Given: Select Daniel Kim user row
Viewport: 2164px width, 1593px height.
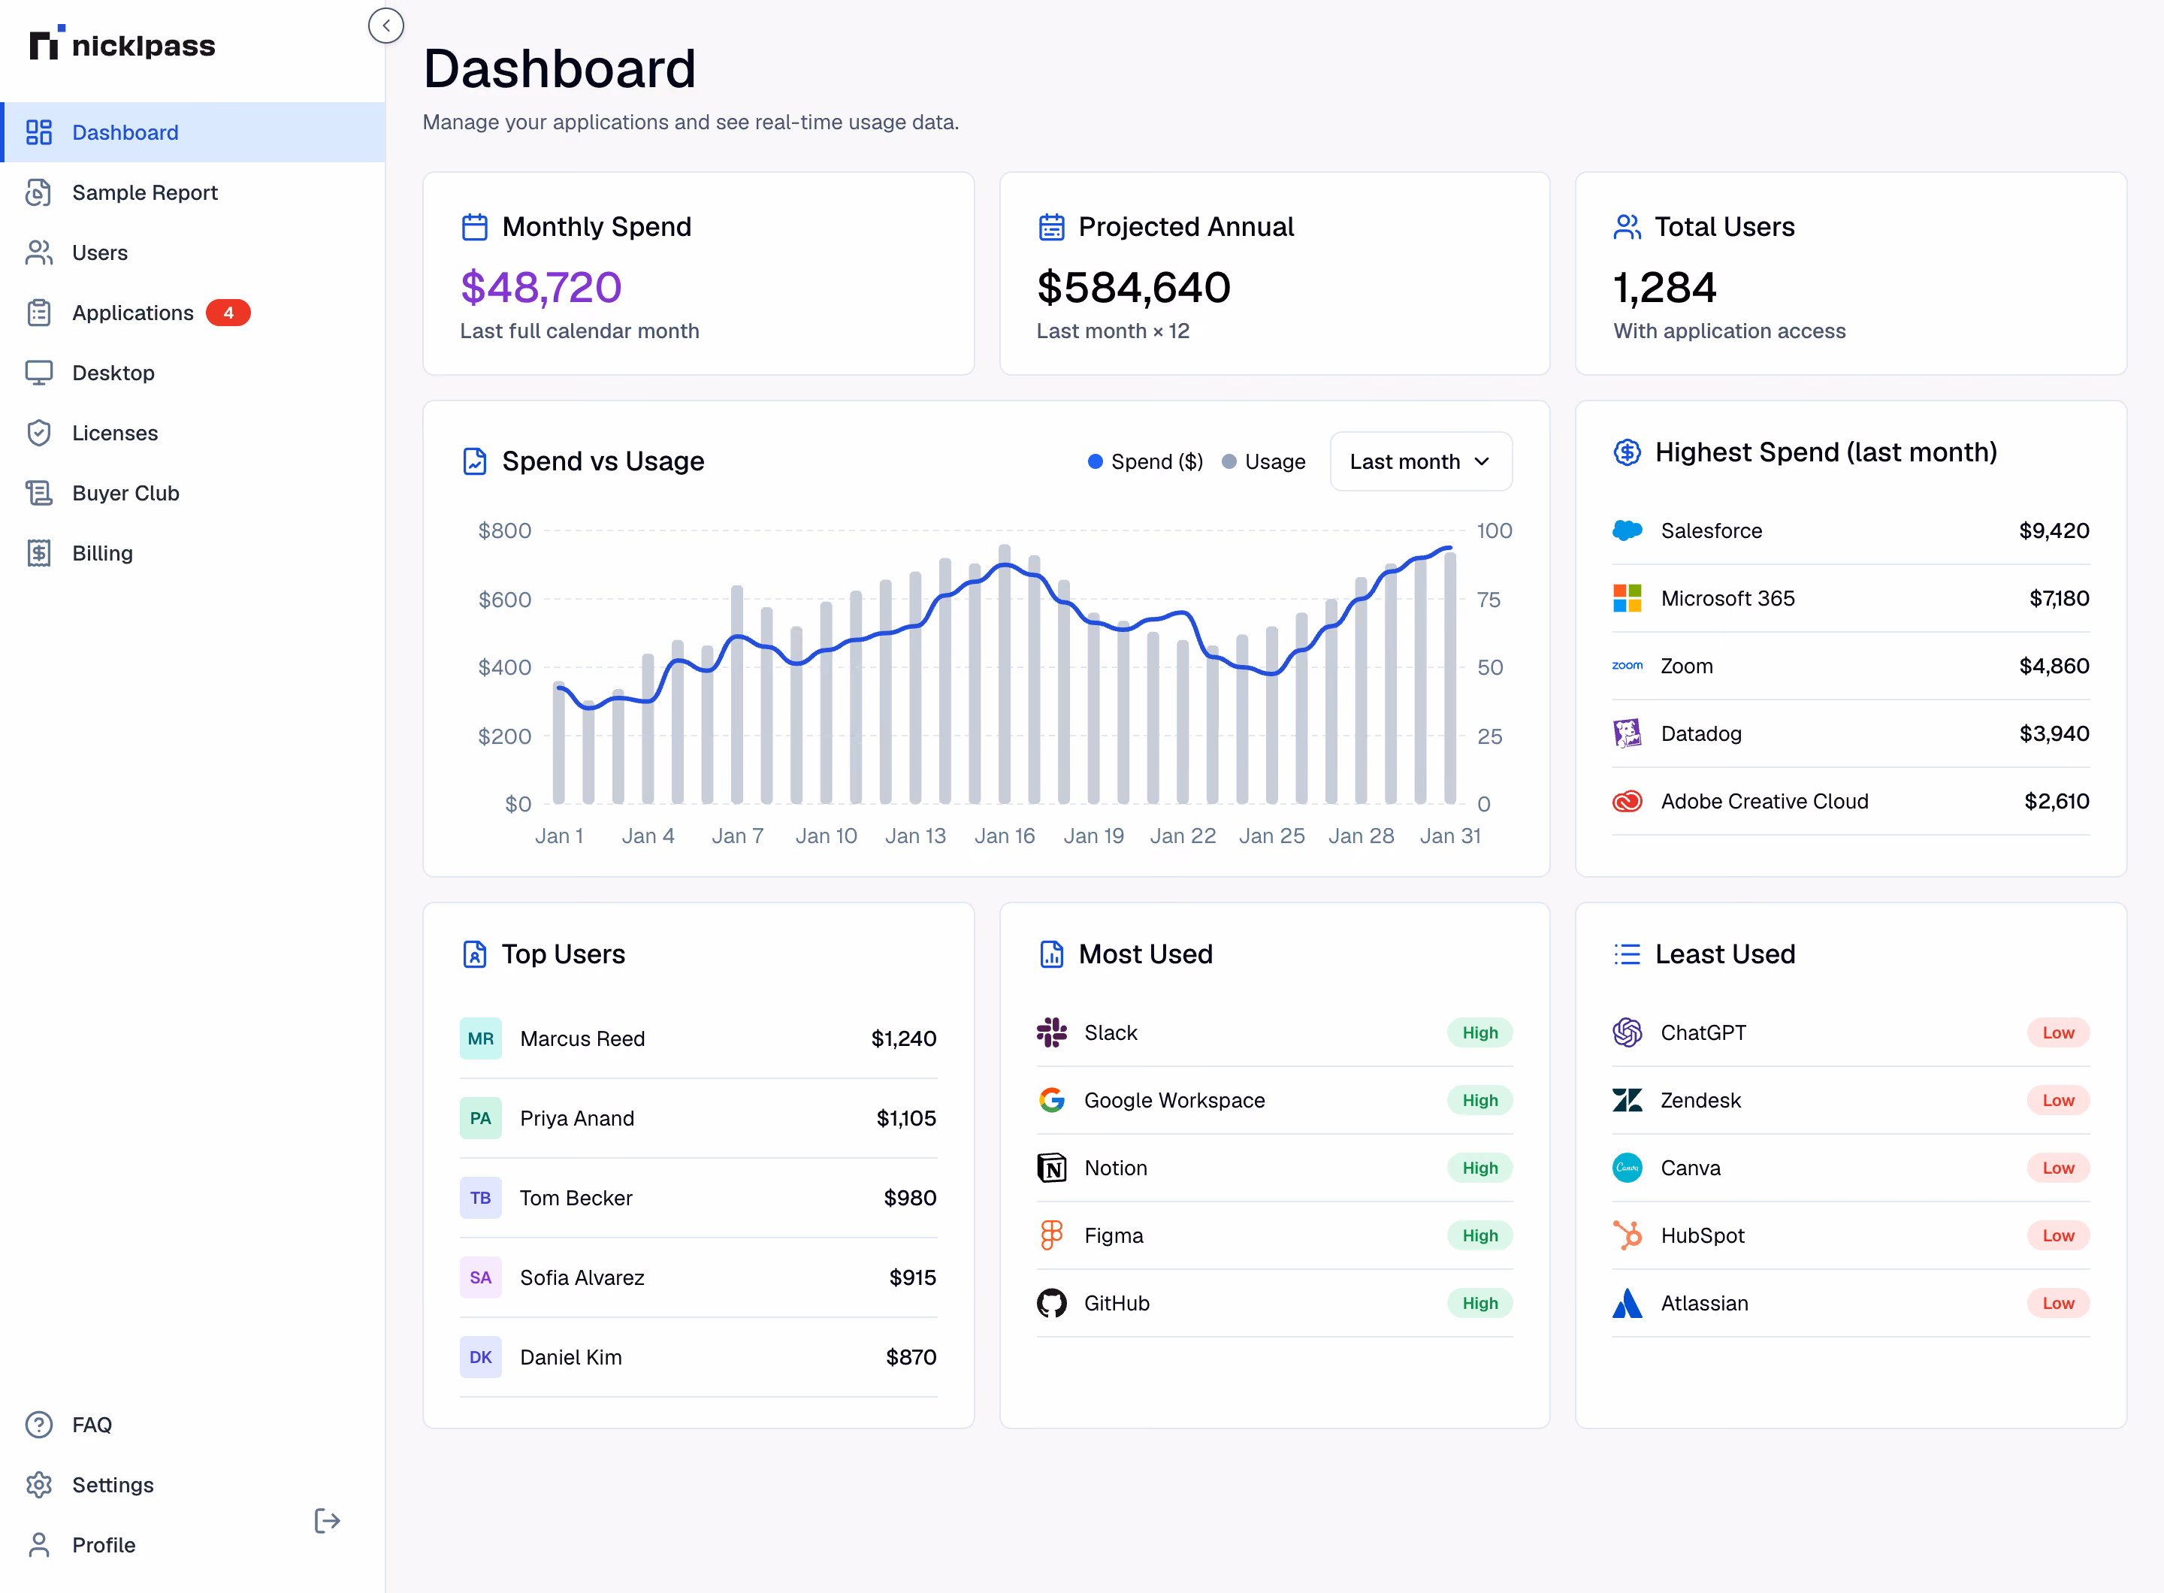Looking at the screenshot, I should tap(698, 1357).
